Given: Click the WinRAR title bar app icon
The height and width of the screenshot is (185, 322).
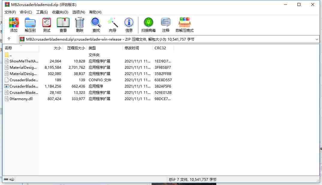Looking at the screenshot, I should 7,4.
